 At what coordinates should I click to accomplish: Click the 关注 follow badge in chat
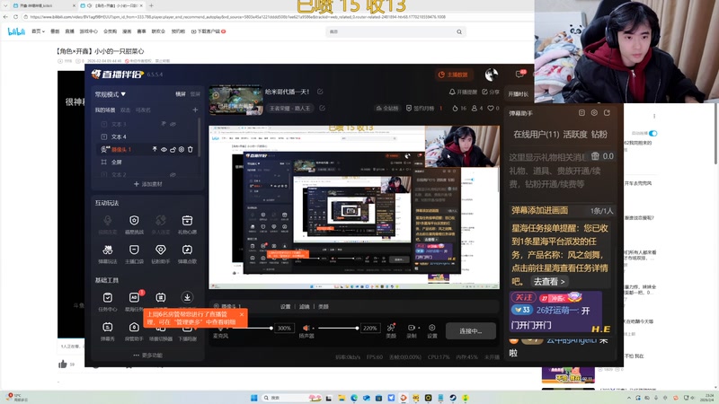(x=524, y=298)
